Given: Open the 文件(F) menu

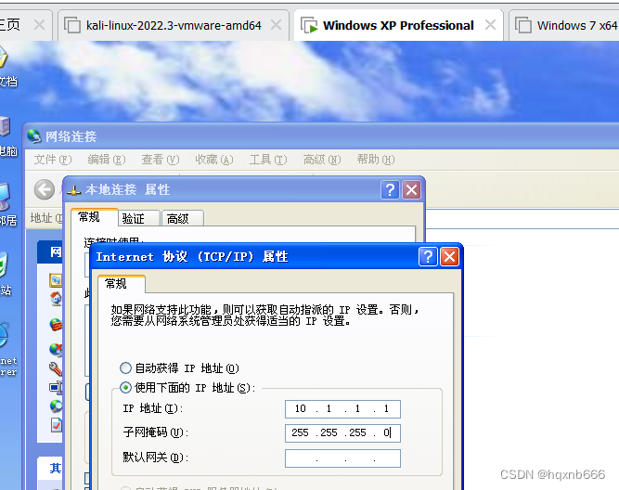Looking at the screenshot, I should [x=53, y=160].
